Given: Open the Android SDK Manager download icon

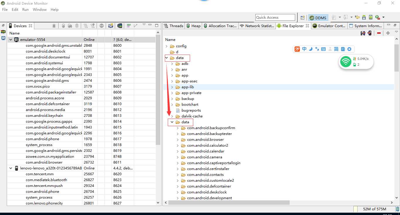Looking at the screenshot, I should pos(364,17).
